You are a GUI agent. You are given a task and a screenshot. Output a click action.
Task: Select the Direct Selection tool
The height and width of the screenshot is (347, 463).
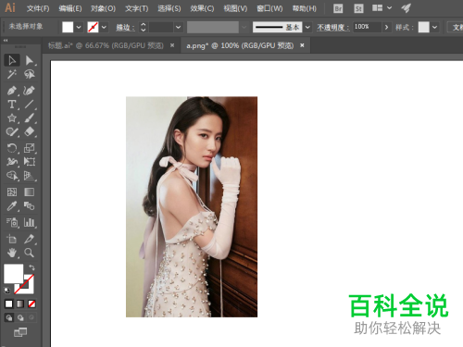click(x=30, y=60)
